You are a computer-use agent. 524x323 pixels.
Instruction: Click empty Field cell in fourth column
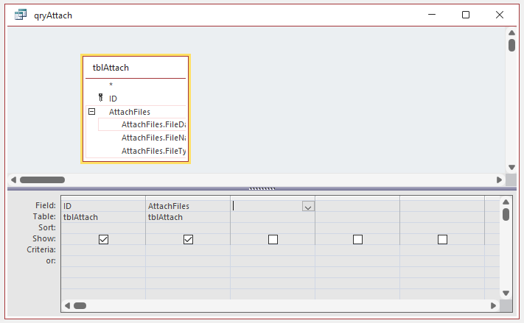point(357,206)
